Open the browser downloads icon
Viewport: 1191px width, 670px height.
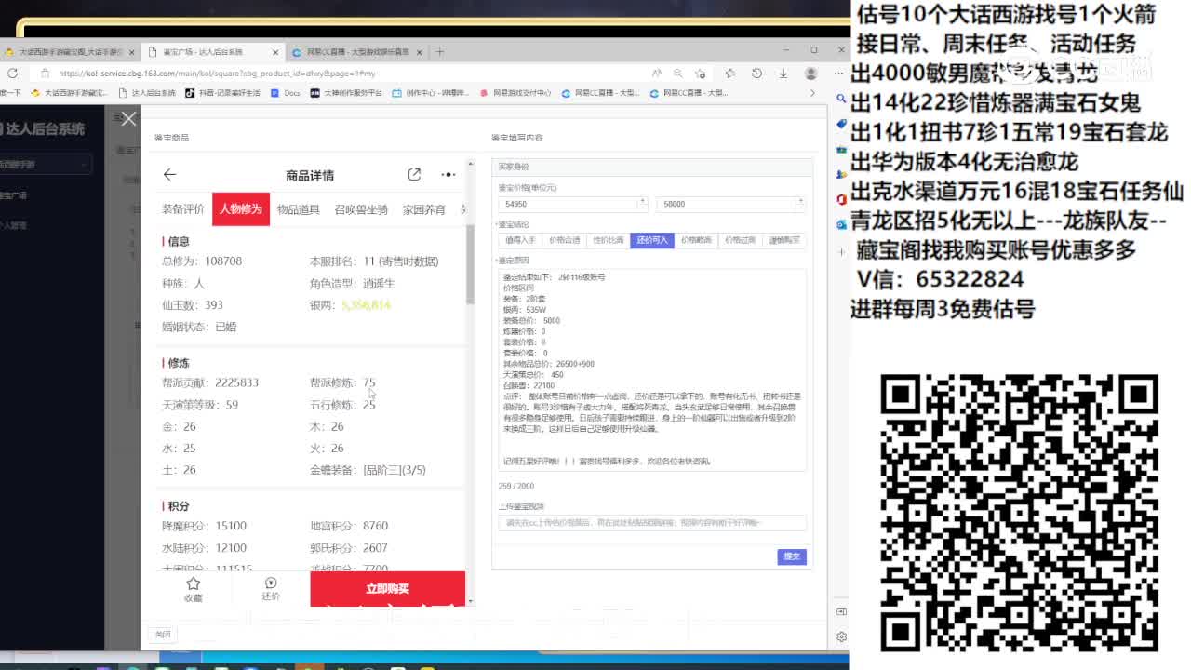pos(783,74)
